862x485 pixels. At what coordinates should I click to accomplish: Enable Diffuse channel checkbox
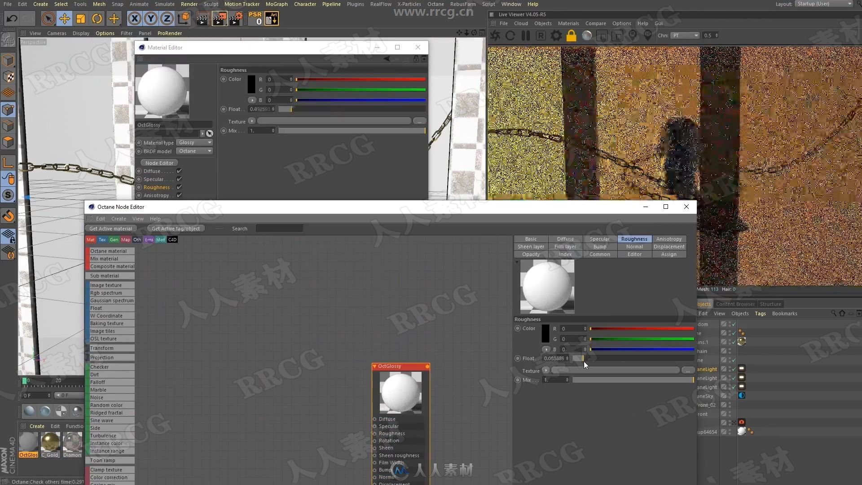[180, 171]
